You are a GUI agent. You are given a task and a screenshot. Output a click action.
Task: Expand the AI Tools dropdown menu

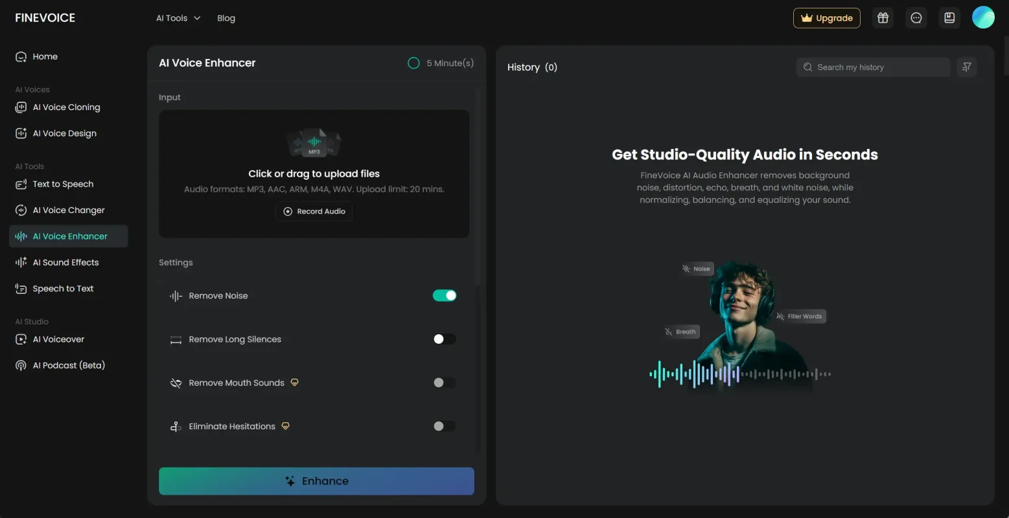(178, 18)
